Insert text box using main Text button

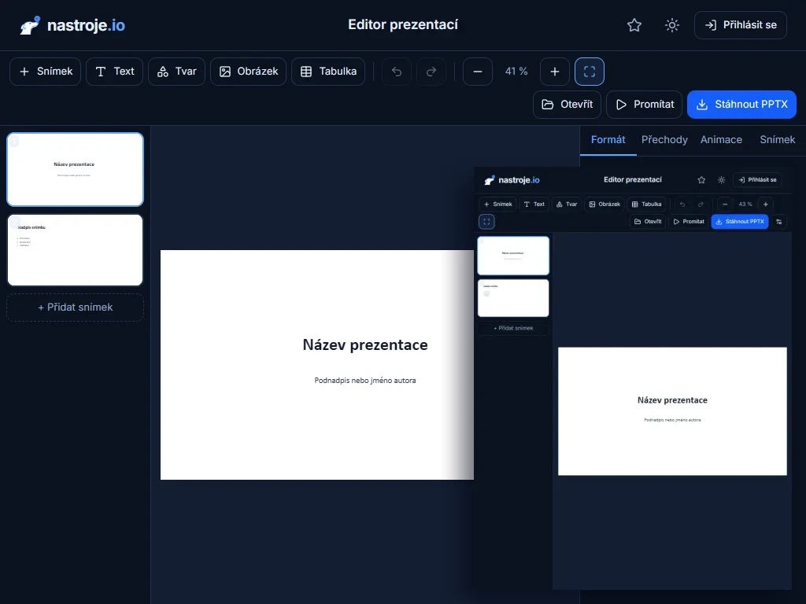[x=115, y=72]
